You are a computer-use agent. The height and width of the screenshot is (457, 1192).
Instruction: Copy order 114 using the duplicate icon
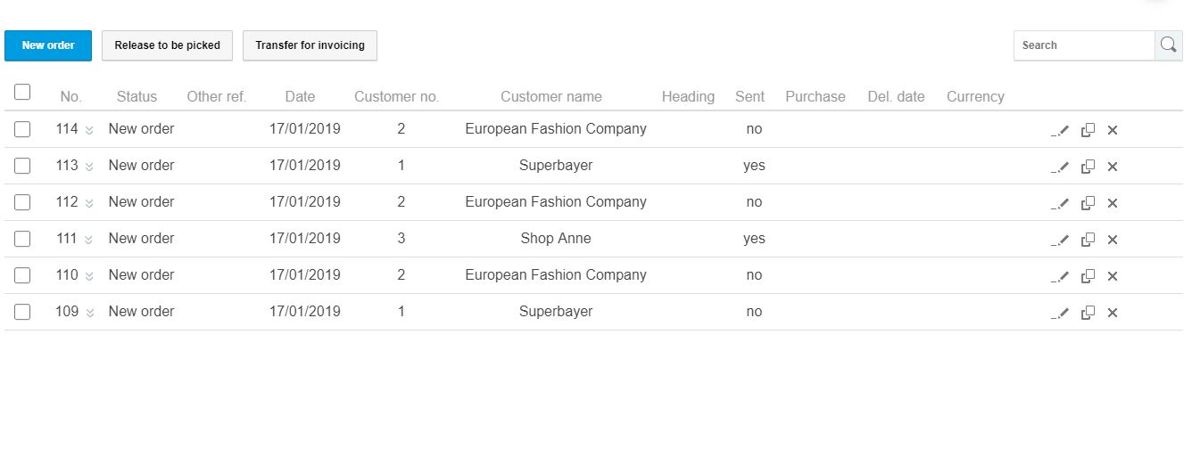(1088, 130)
